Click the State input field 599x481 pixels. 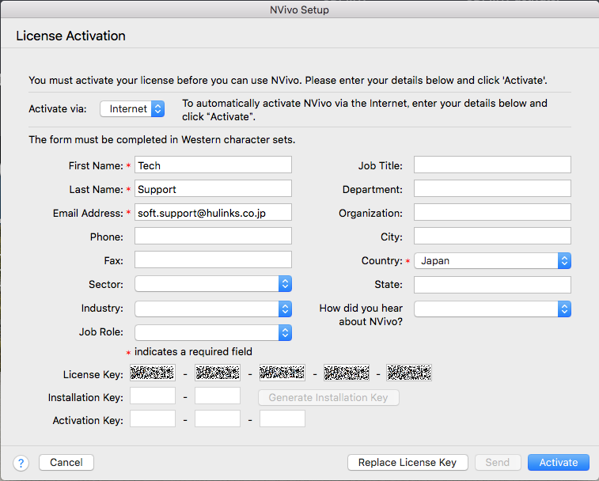tap(492, 285)
